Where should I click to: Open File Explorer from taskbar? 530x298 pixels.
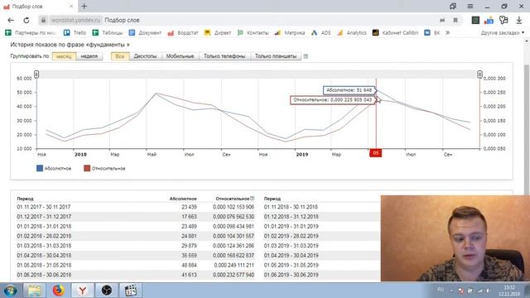[x=34, y=291]
